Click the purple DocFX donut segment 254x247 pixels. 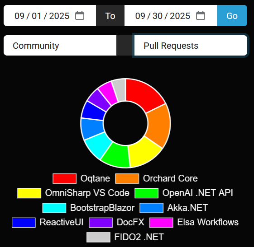tap(100, 100)
